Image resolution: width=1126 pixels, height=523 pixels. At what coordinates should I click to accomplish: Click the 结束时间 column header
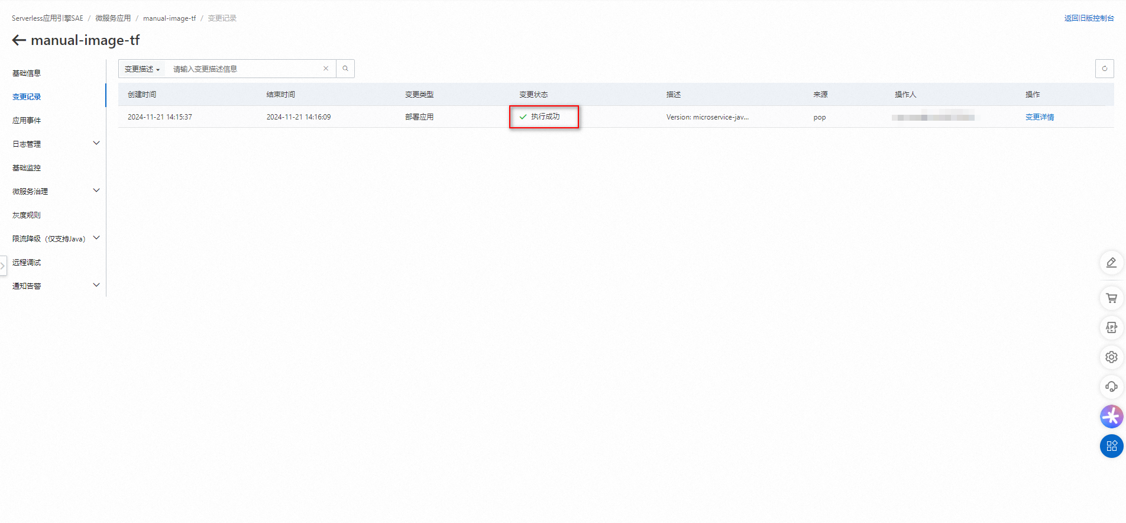coord(281,95)
